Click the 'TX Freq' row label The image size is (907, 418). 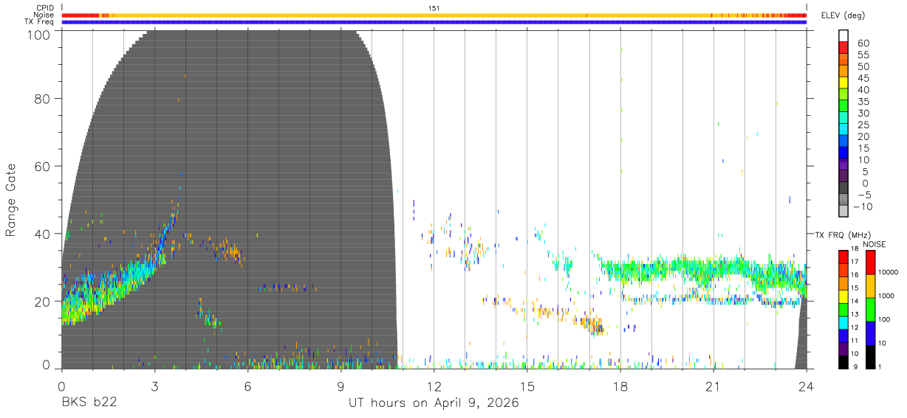(x=40, y=21)
